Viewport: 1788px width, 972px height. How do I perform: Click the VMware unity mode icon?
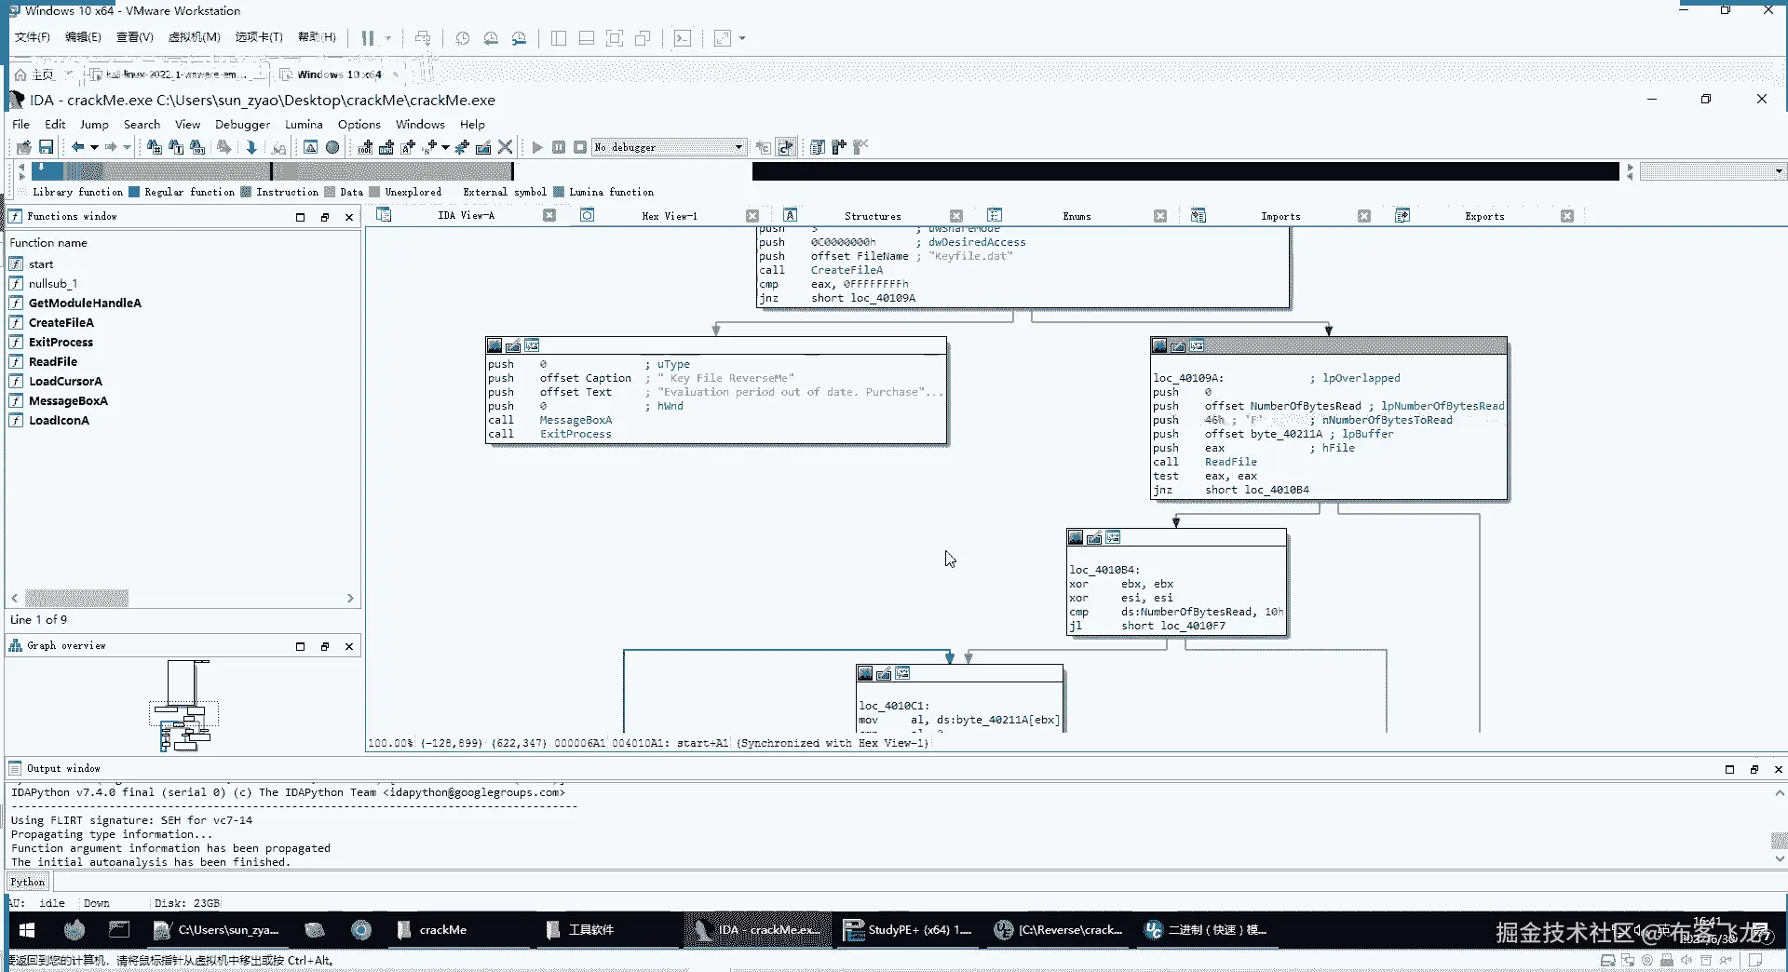643,38
